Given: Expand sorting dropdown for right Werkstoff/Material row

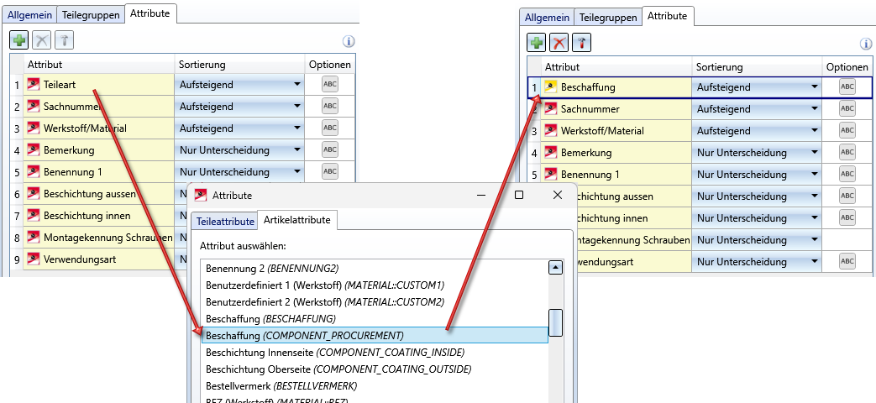Looking at the screenshot, I should 814,131.
